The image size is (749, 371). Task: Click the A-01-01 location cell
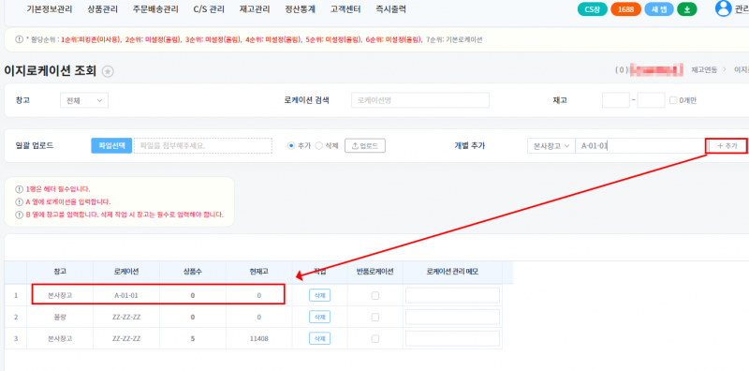(x=126, y=295)
